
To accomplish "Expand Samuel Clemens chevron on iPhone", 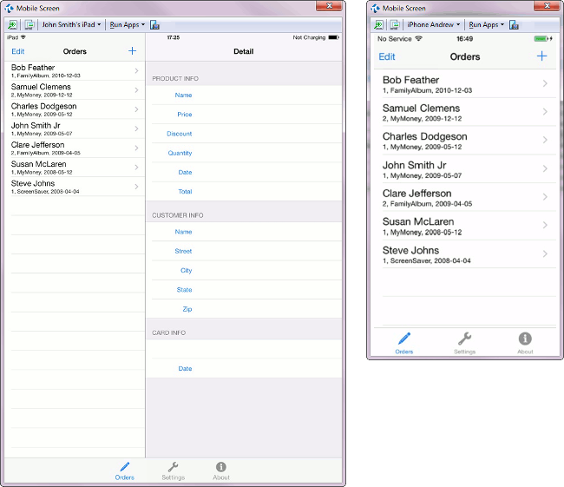I will (x=545, y=112).
